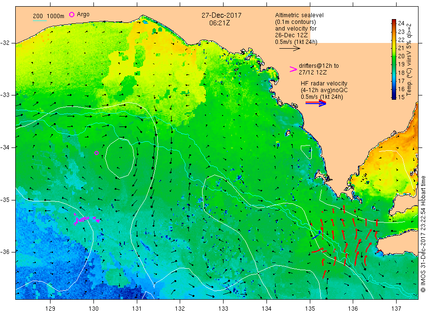The width and height of the screenshot is (429, 315).
Task: Click the '130' longitude axis label
Action: (x=93, y=309)
